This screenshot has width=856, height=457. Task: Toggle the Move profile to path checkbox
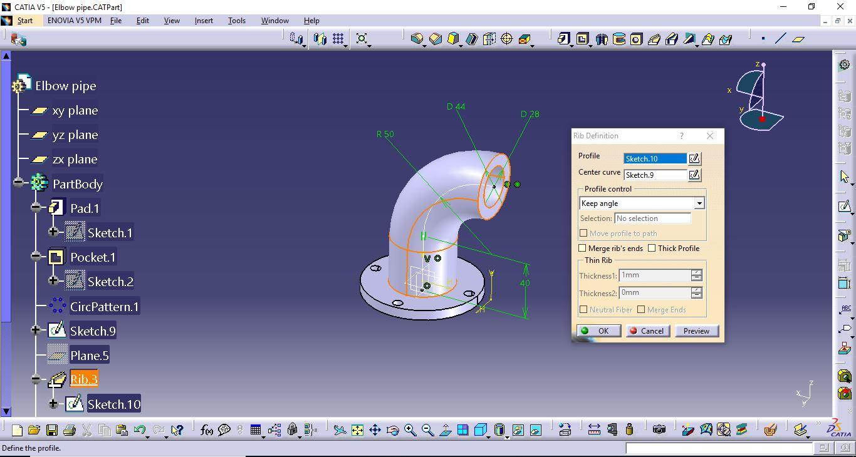(x=583, y=234)
